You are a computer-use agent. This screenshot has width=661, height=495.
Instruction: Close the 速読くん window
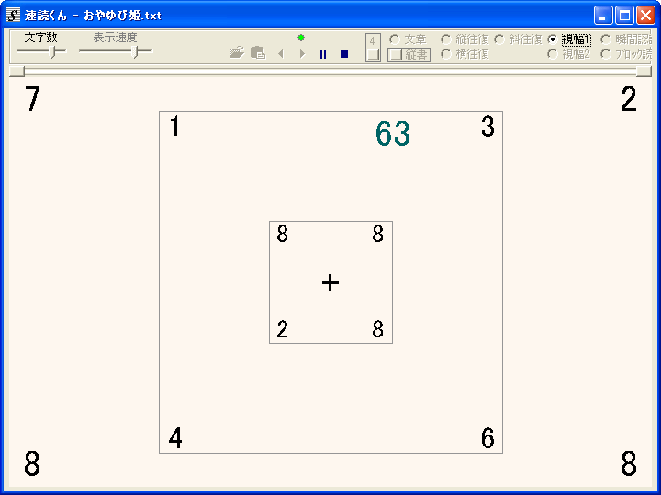tap(645, 16)
